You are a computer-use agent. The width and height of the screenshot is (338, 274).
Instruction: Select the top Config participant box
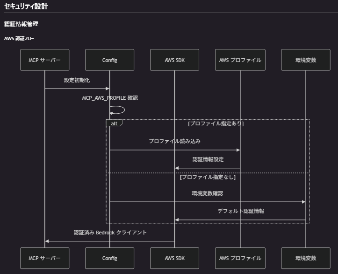109,60
